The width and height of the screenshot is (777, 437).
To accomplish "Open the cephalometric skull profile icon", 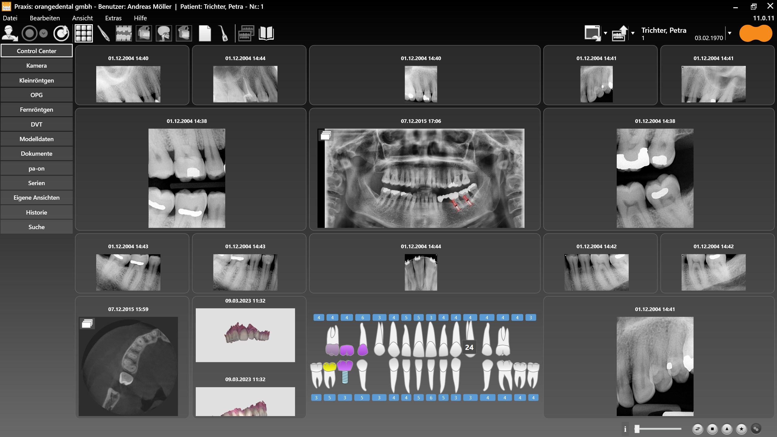I will pos(164,33).
